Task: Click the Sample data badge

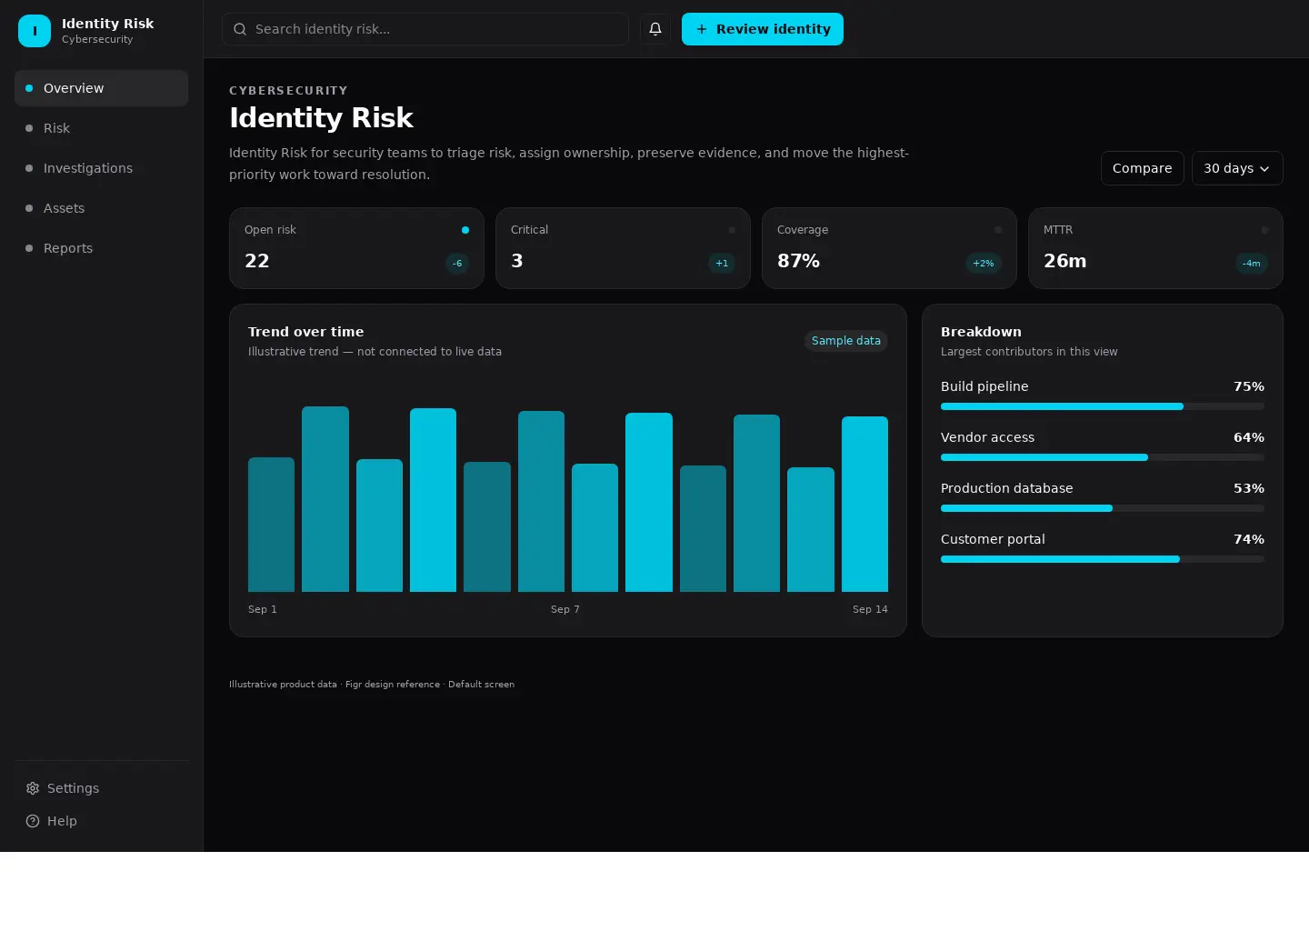Action: pos(846,341)
